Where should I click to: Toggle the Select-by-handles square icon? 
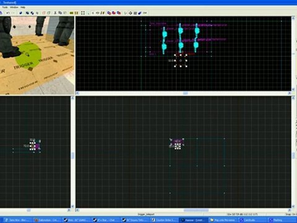coord(83,13)
